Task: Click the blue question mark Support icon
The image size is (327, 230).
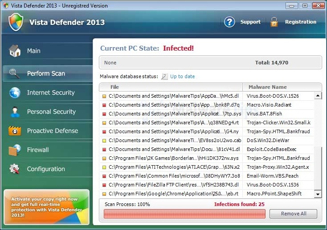Action: pos(229,22)
